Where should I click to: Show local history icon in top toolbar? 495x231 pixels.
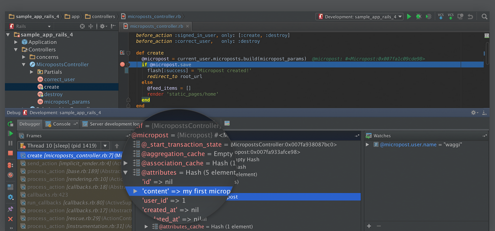(460, 17)
